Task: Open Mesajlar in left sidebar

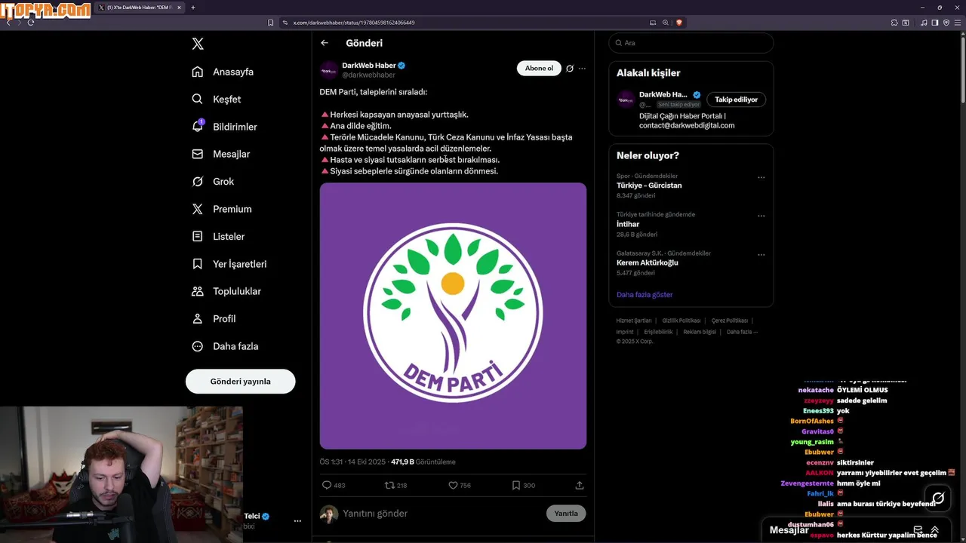Action: 220,154
